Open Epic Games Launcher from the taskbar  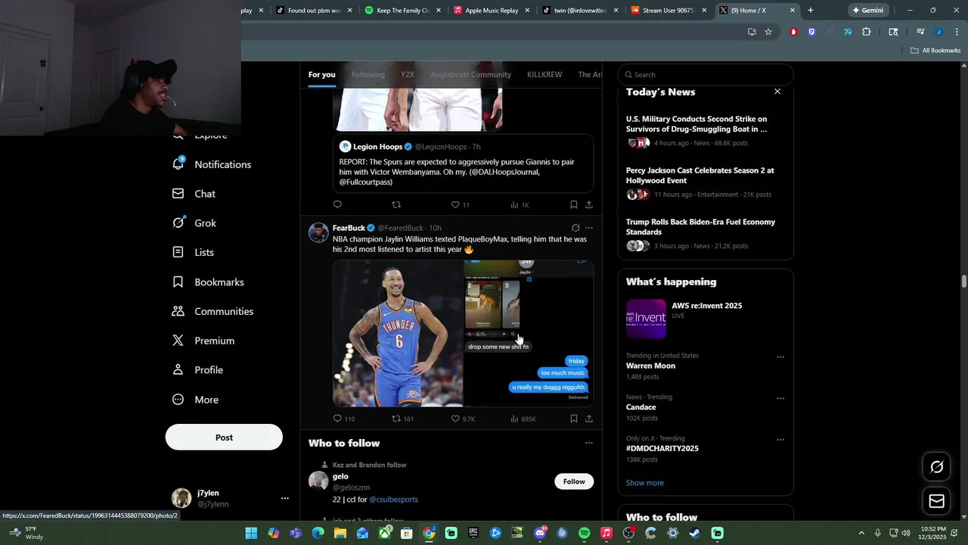tap(473, 533)
